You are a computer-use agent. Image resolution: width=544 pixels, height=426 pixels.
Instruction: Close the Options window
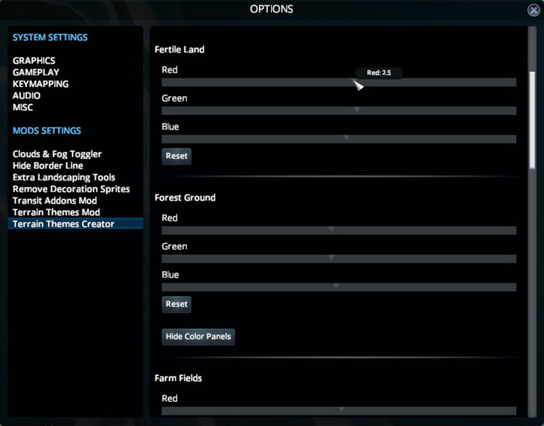coord(533,10)
